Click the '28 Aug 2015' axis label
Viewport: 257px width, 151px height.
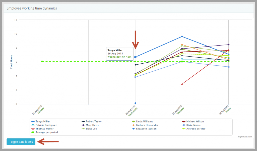224,110
